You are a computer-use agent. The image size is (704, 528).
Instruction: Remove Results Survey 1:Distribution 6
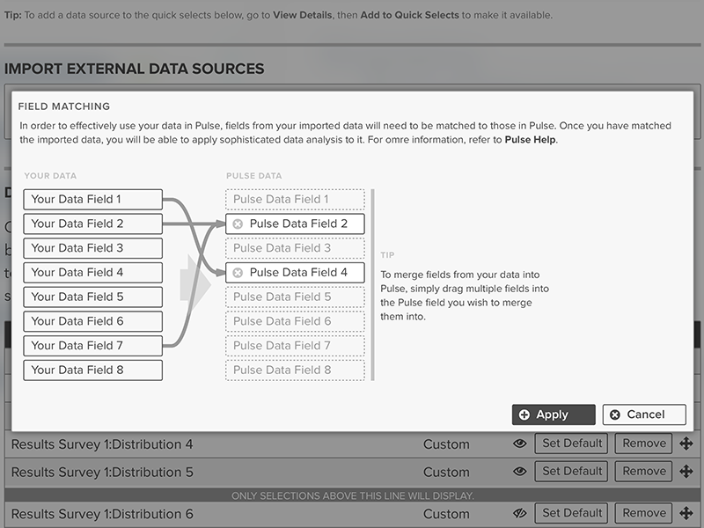(x=643, y=513)
